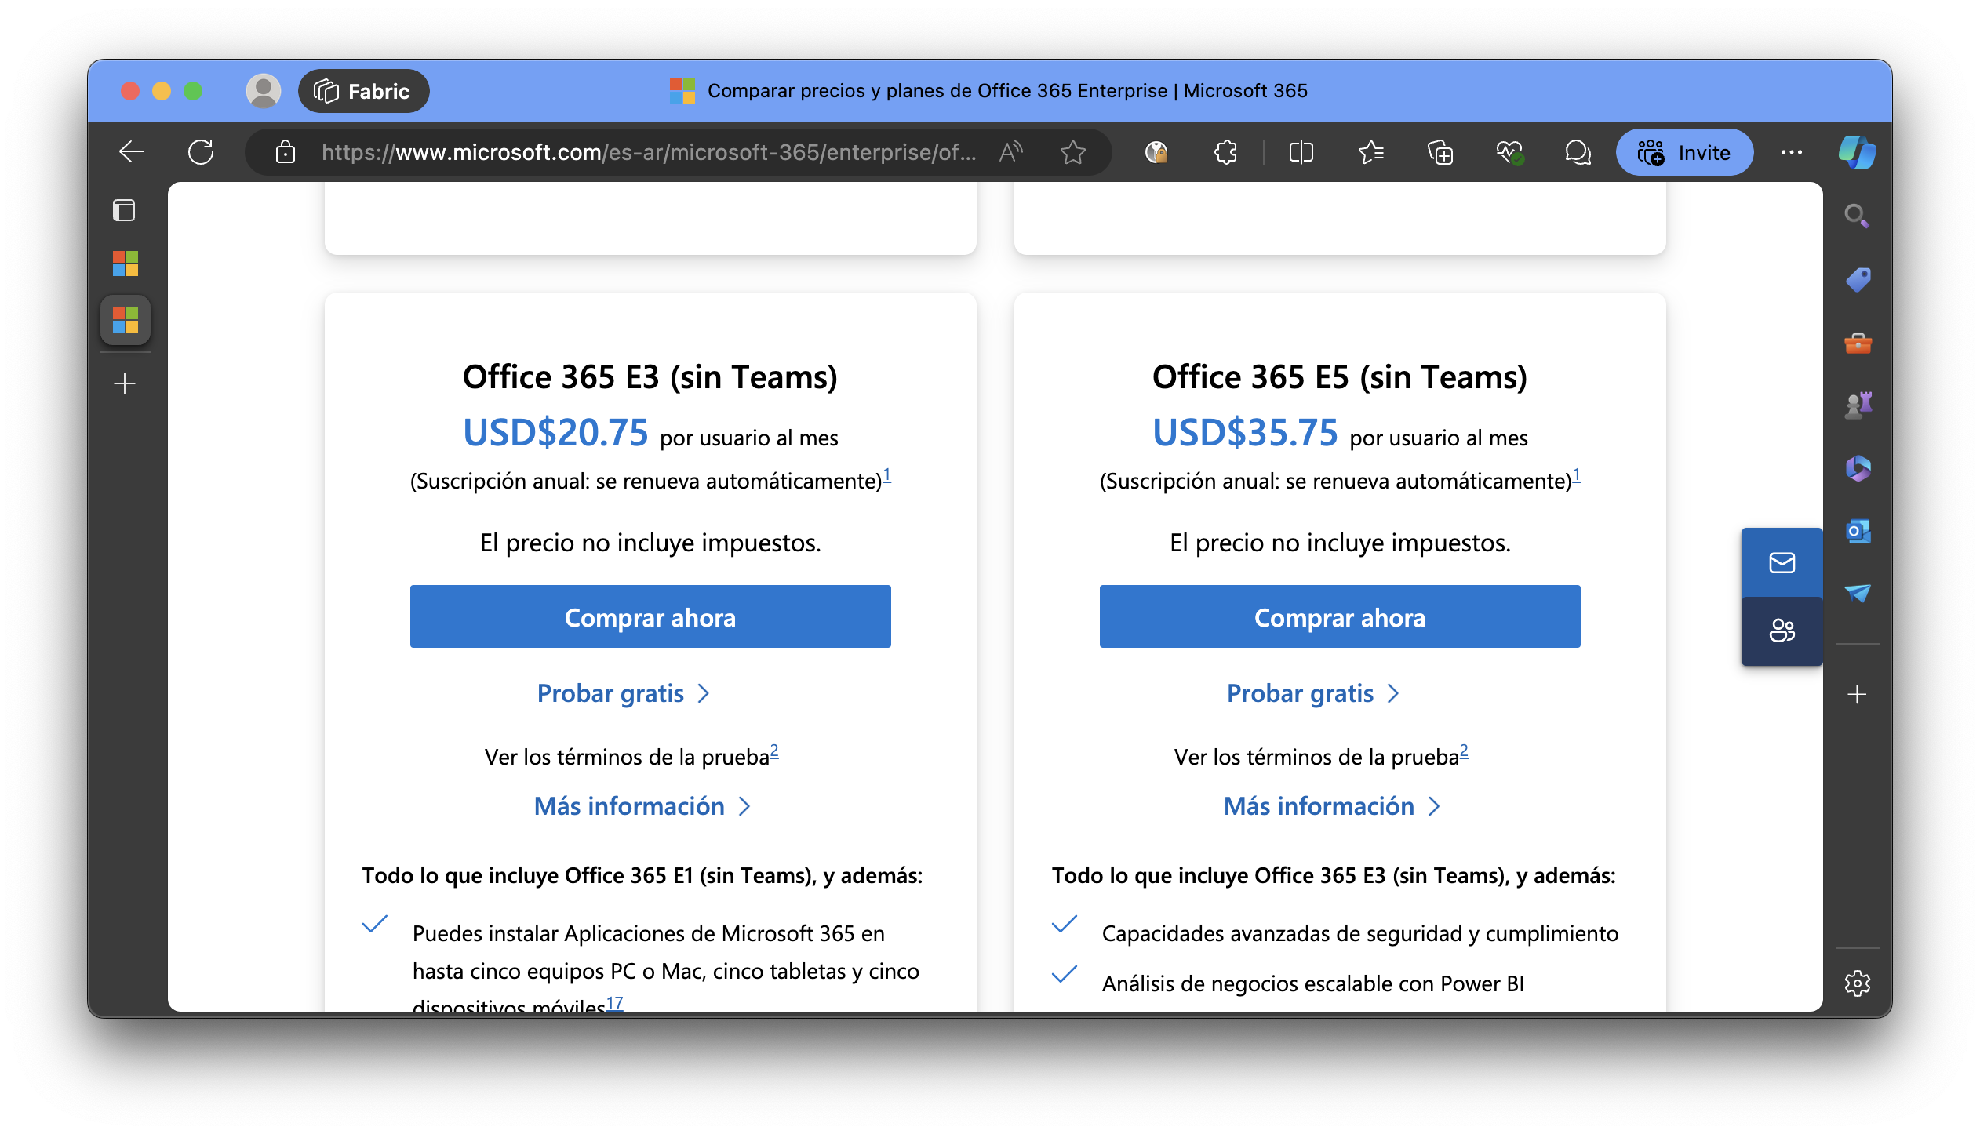This screenshot has width=1980, height=1134.
Task: Open Copilot sidebar icon
Action: 1858,151
